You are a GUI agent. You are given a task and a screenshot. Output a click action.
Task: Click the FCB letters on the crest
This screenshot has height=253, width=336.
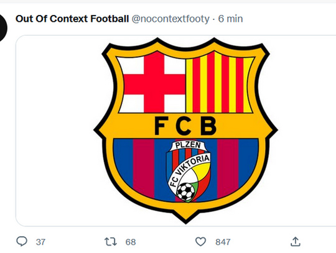pyautogui.click(x=185, y=126)
